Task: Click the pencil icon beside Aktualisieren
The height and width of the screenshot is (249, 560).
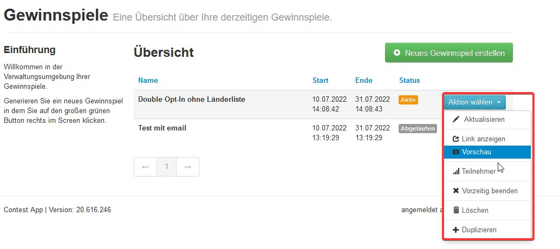Action: point(456,119)
